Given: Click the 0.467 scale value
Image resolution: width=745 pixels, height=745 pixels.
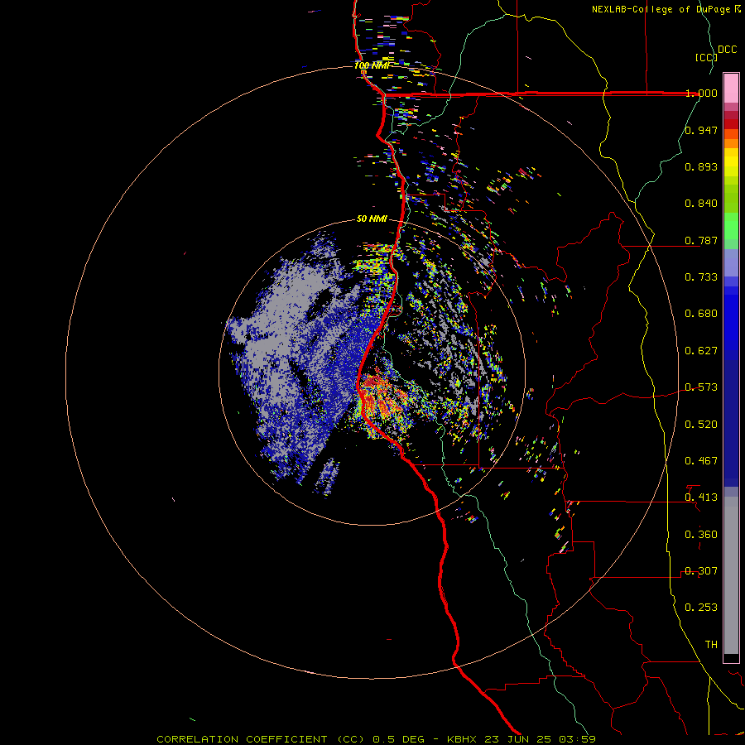Looking at the screenshot, I should tap(701, 461).
